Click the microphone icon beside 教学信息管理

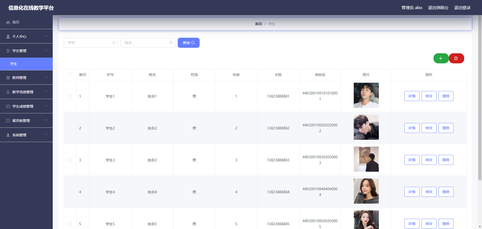pyautogui.click(x=8, y=92)
